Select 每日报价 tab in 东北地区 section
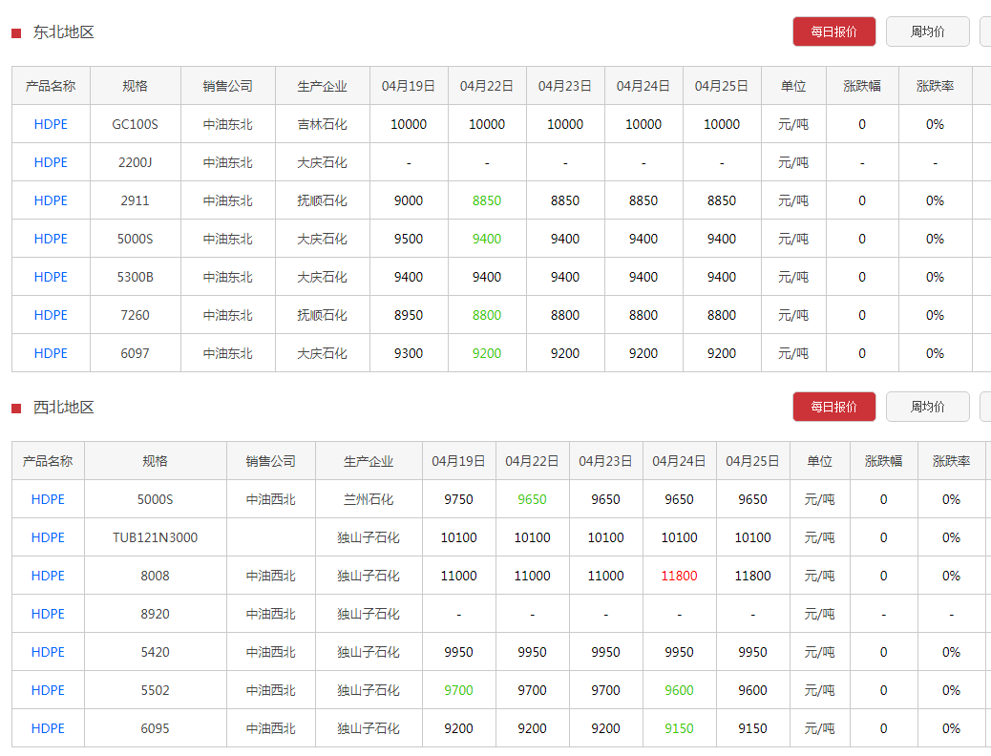The image size is (991, 756). point(833,31)
